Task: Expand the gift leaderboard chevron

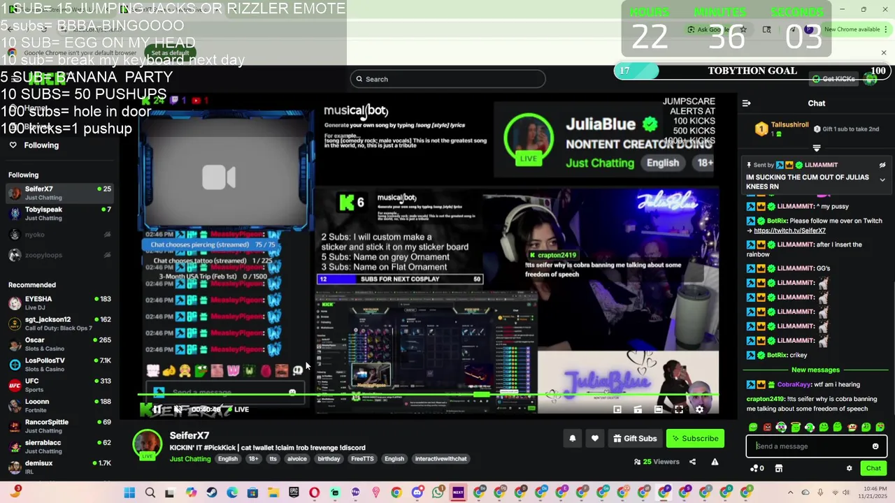Action: tap(817, 148)
